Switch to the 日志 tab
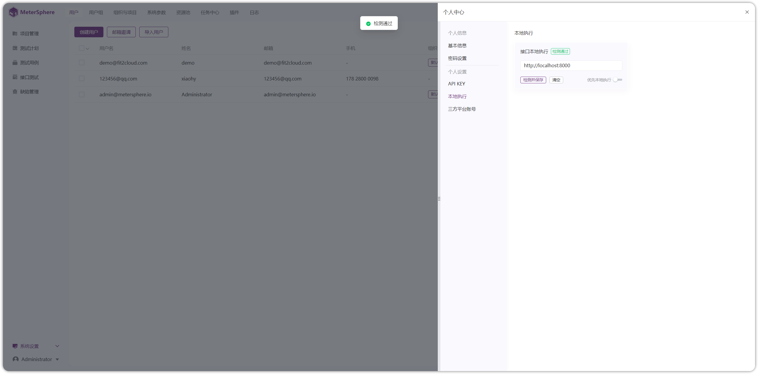This screenshot has width=758, height=374. click(254, 12)
